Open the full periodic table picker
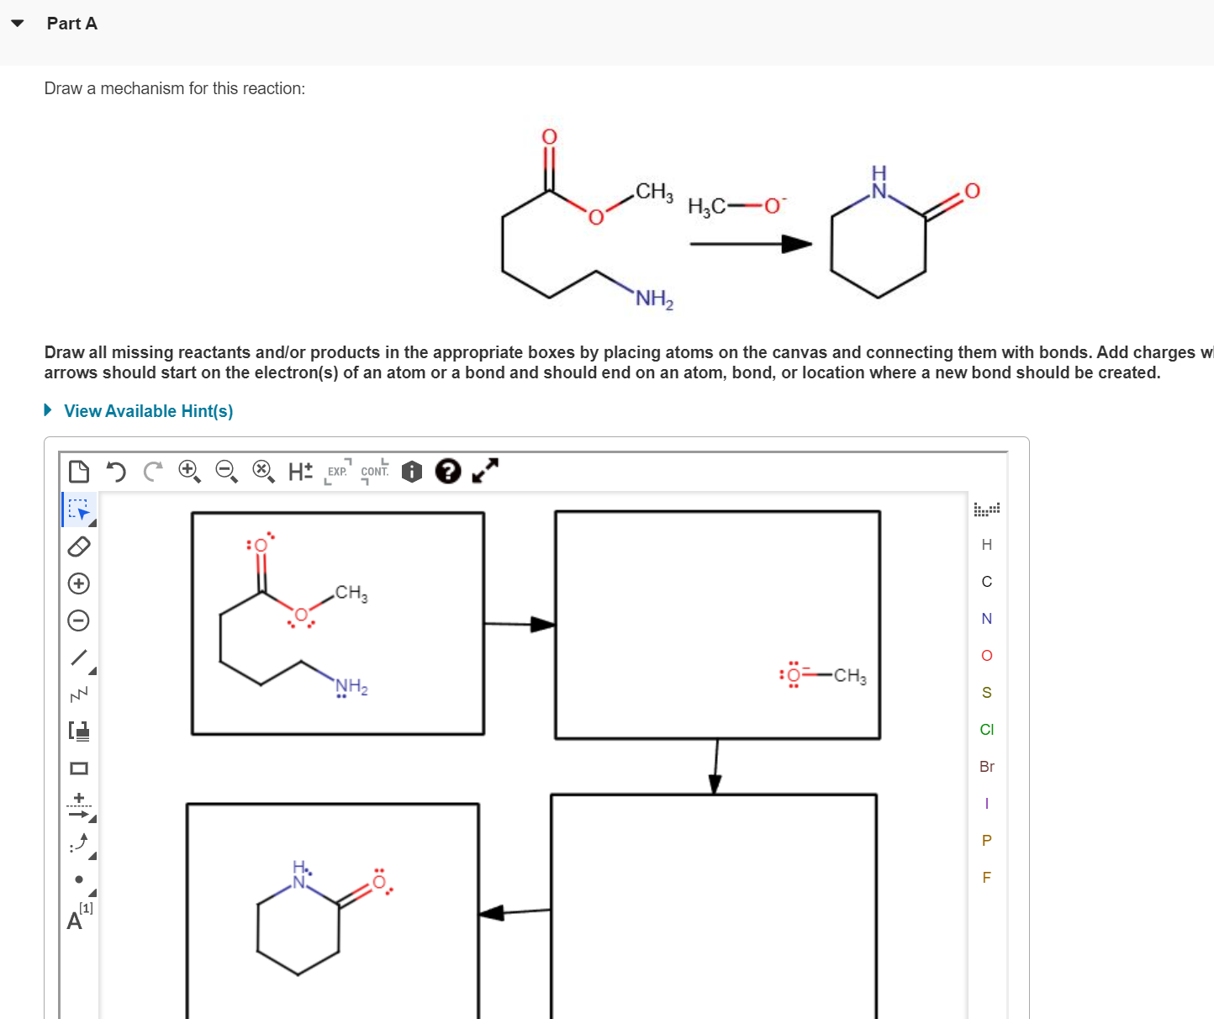This screenshot has height=1019, width=1214. (x=986, y=509)
